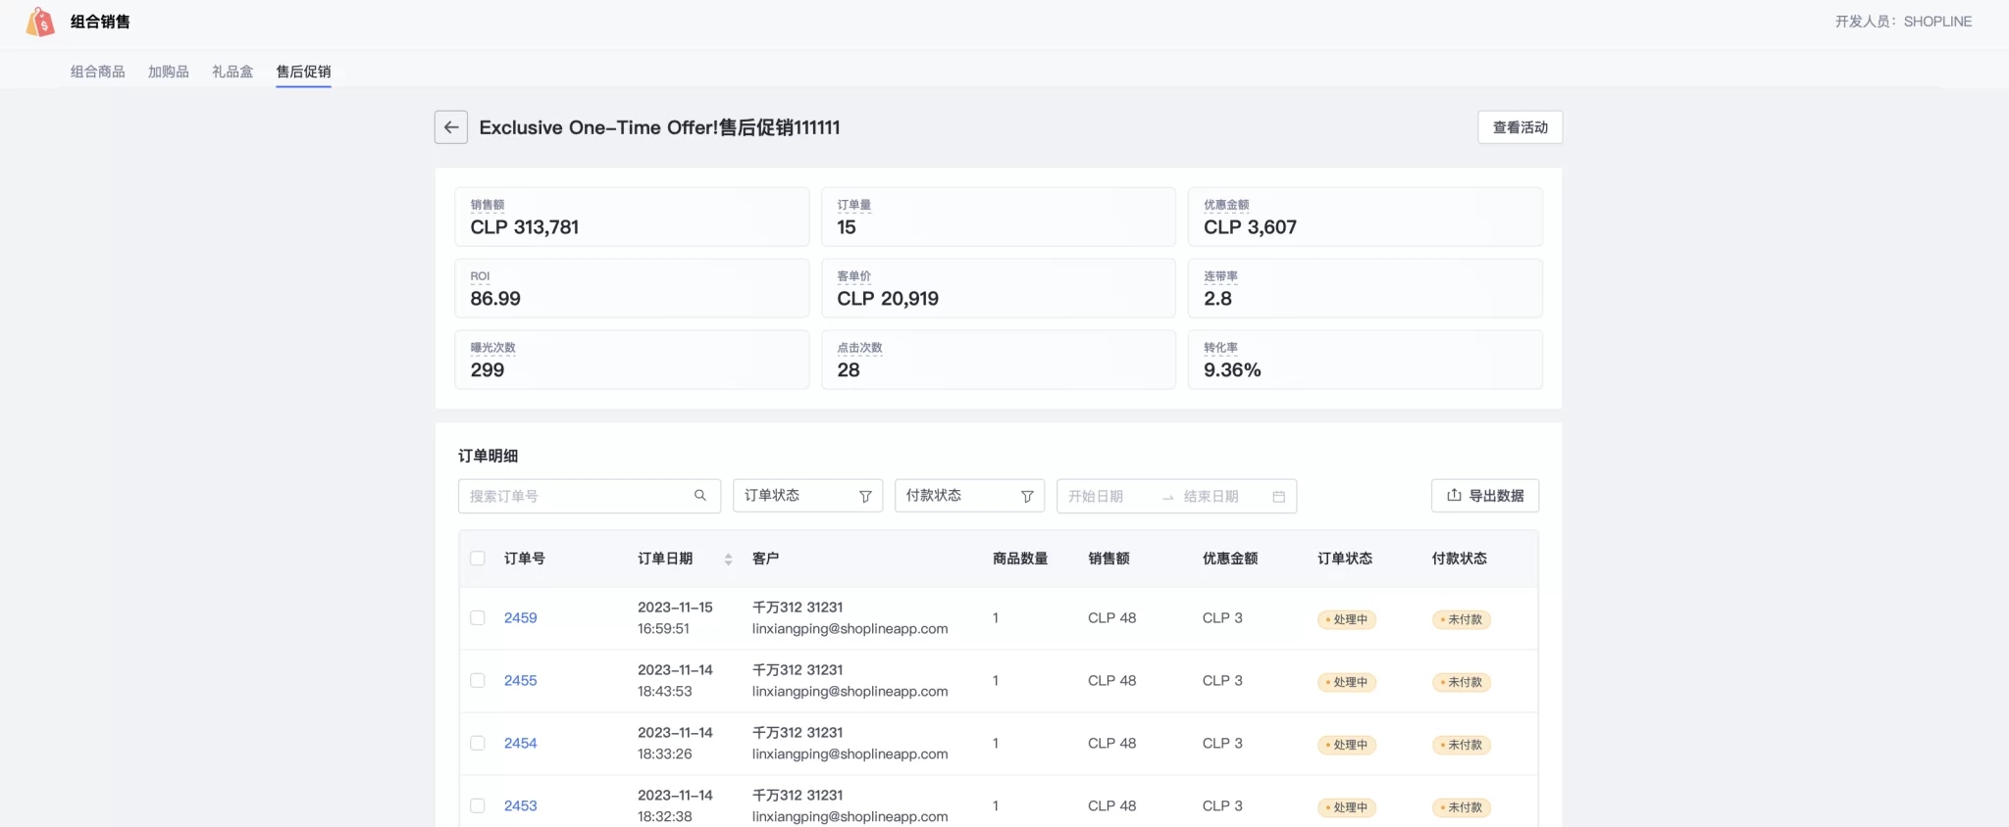2009x827 pixels.
Task: Click the 曝光次数 299 metric card
Action: 632,360
